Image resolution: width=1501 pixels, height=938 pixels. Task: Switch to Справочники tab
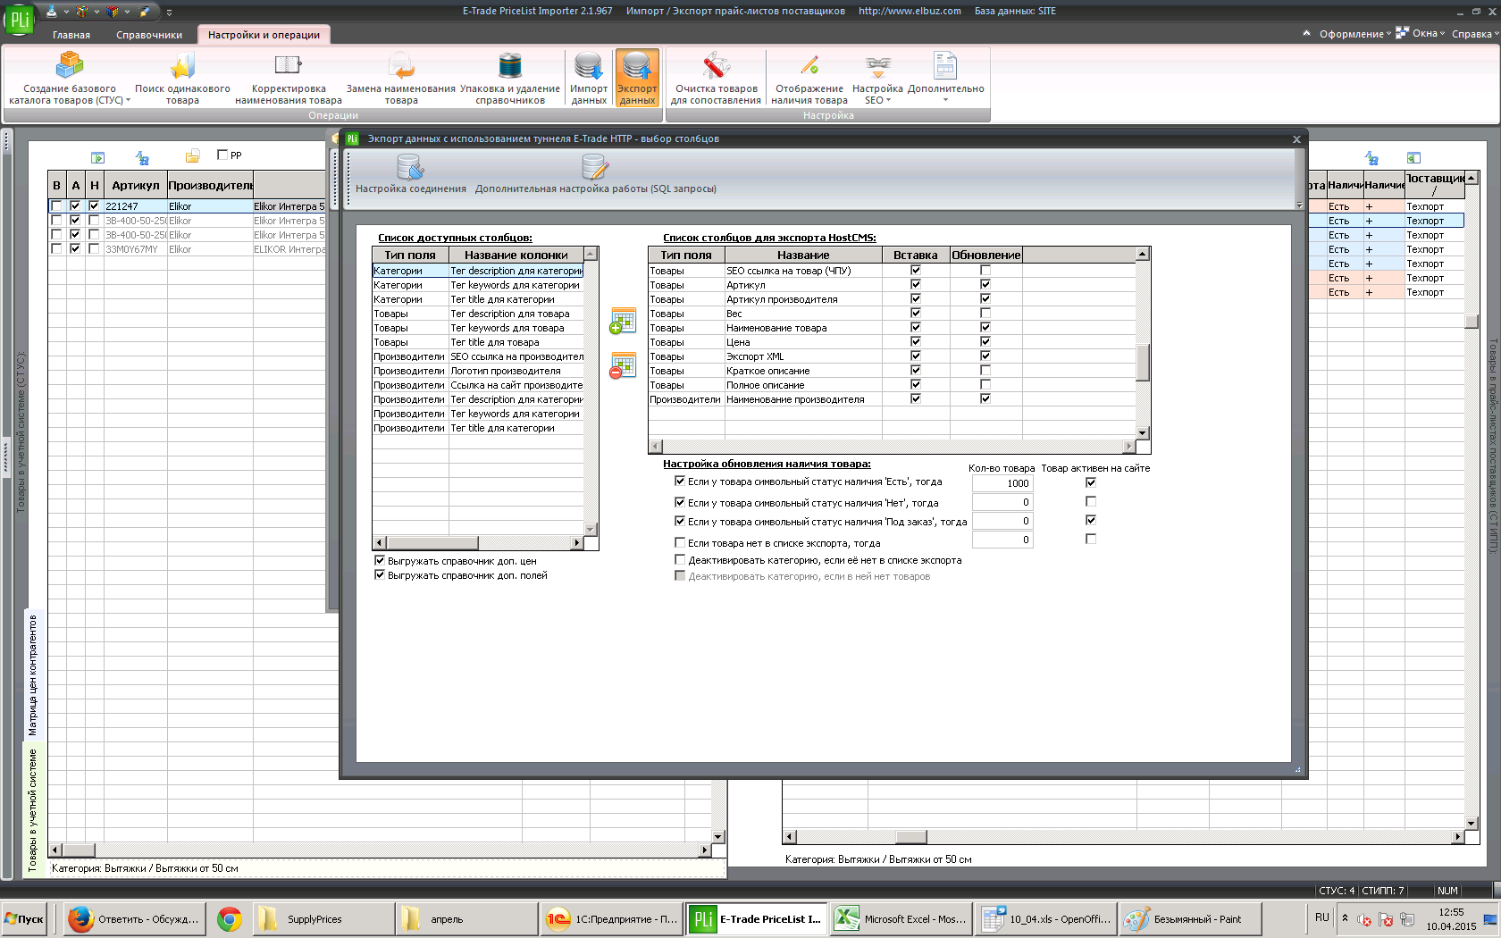[149, 35]
